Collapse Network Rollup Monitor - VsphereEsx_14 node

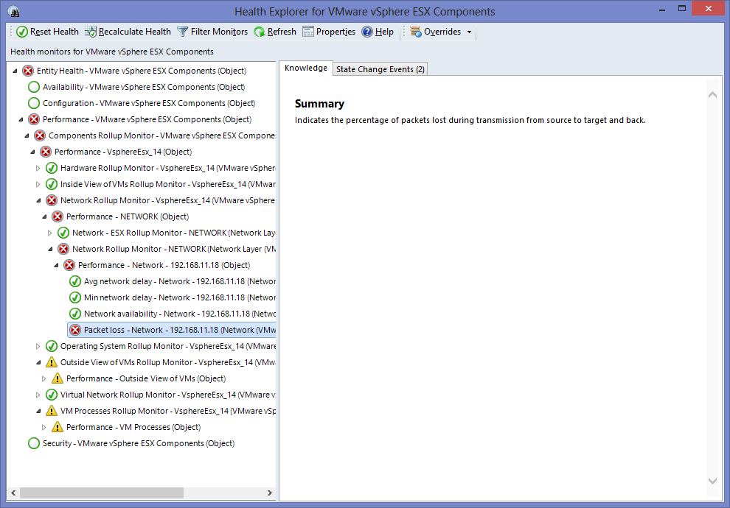tap(38, 201)
